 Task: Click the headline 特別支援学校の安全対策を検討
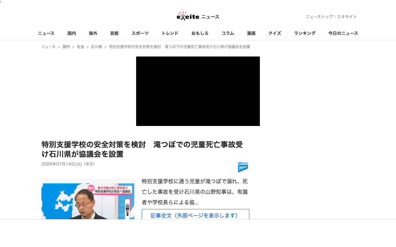pos(142,149)
